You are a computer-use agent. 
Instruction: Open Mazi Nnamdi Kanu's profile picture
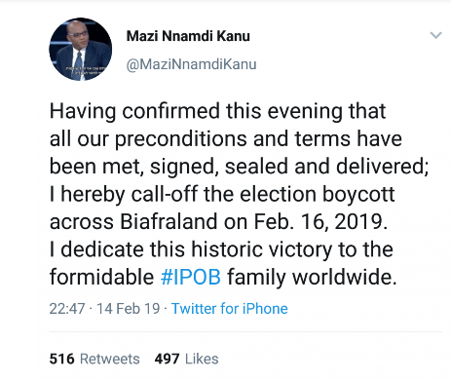[81, 49]
